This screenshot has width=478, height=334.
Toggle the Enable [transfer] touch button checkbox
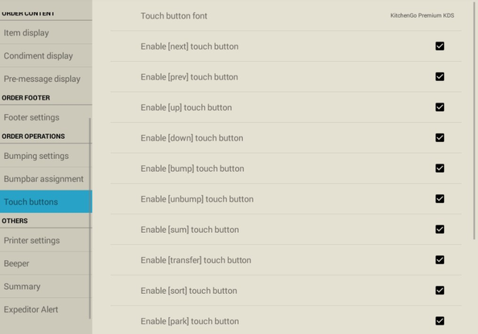(439, 260)
